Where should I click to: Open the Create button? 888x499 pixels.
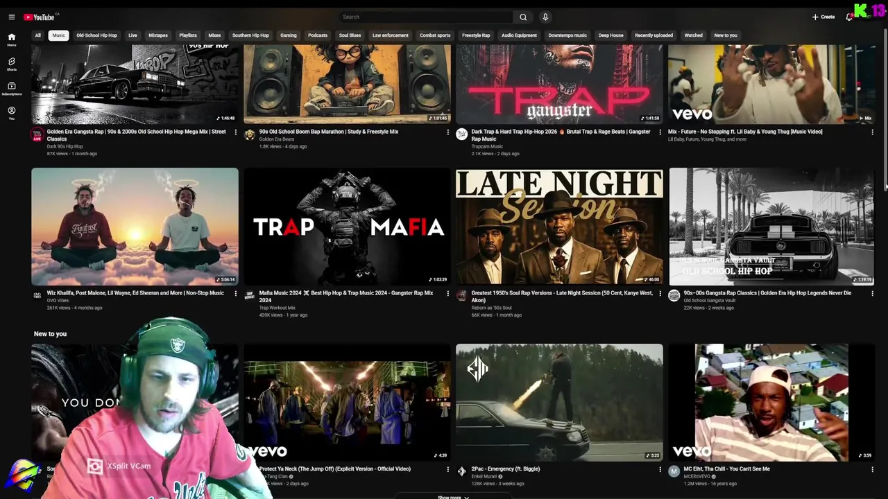click(823, 17)
